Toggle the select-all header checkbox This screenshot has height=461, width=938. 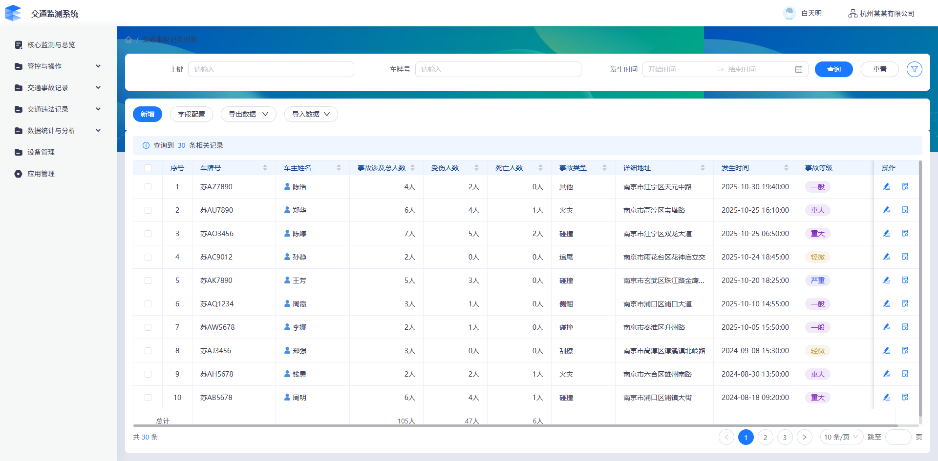[x=148, y=168]
